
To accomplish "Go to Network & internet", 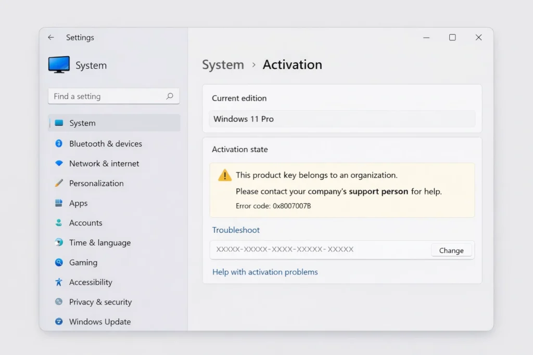I will (x=114, y=163).
